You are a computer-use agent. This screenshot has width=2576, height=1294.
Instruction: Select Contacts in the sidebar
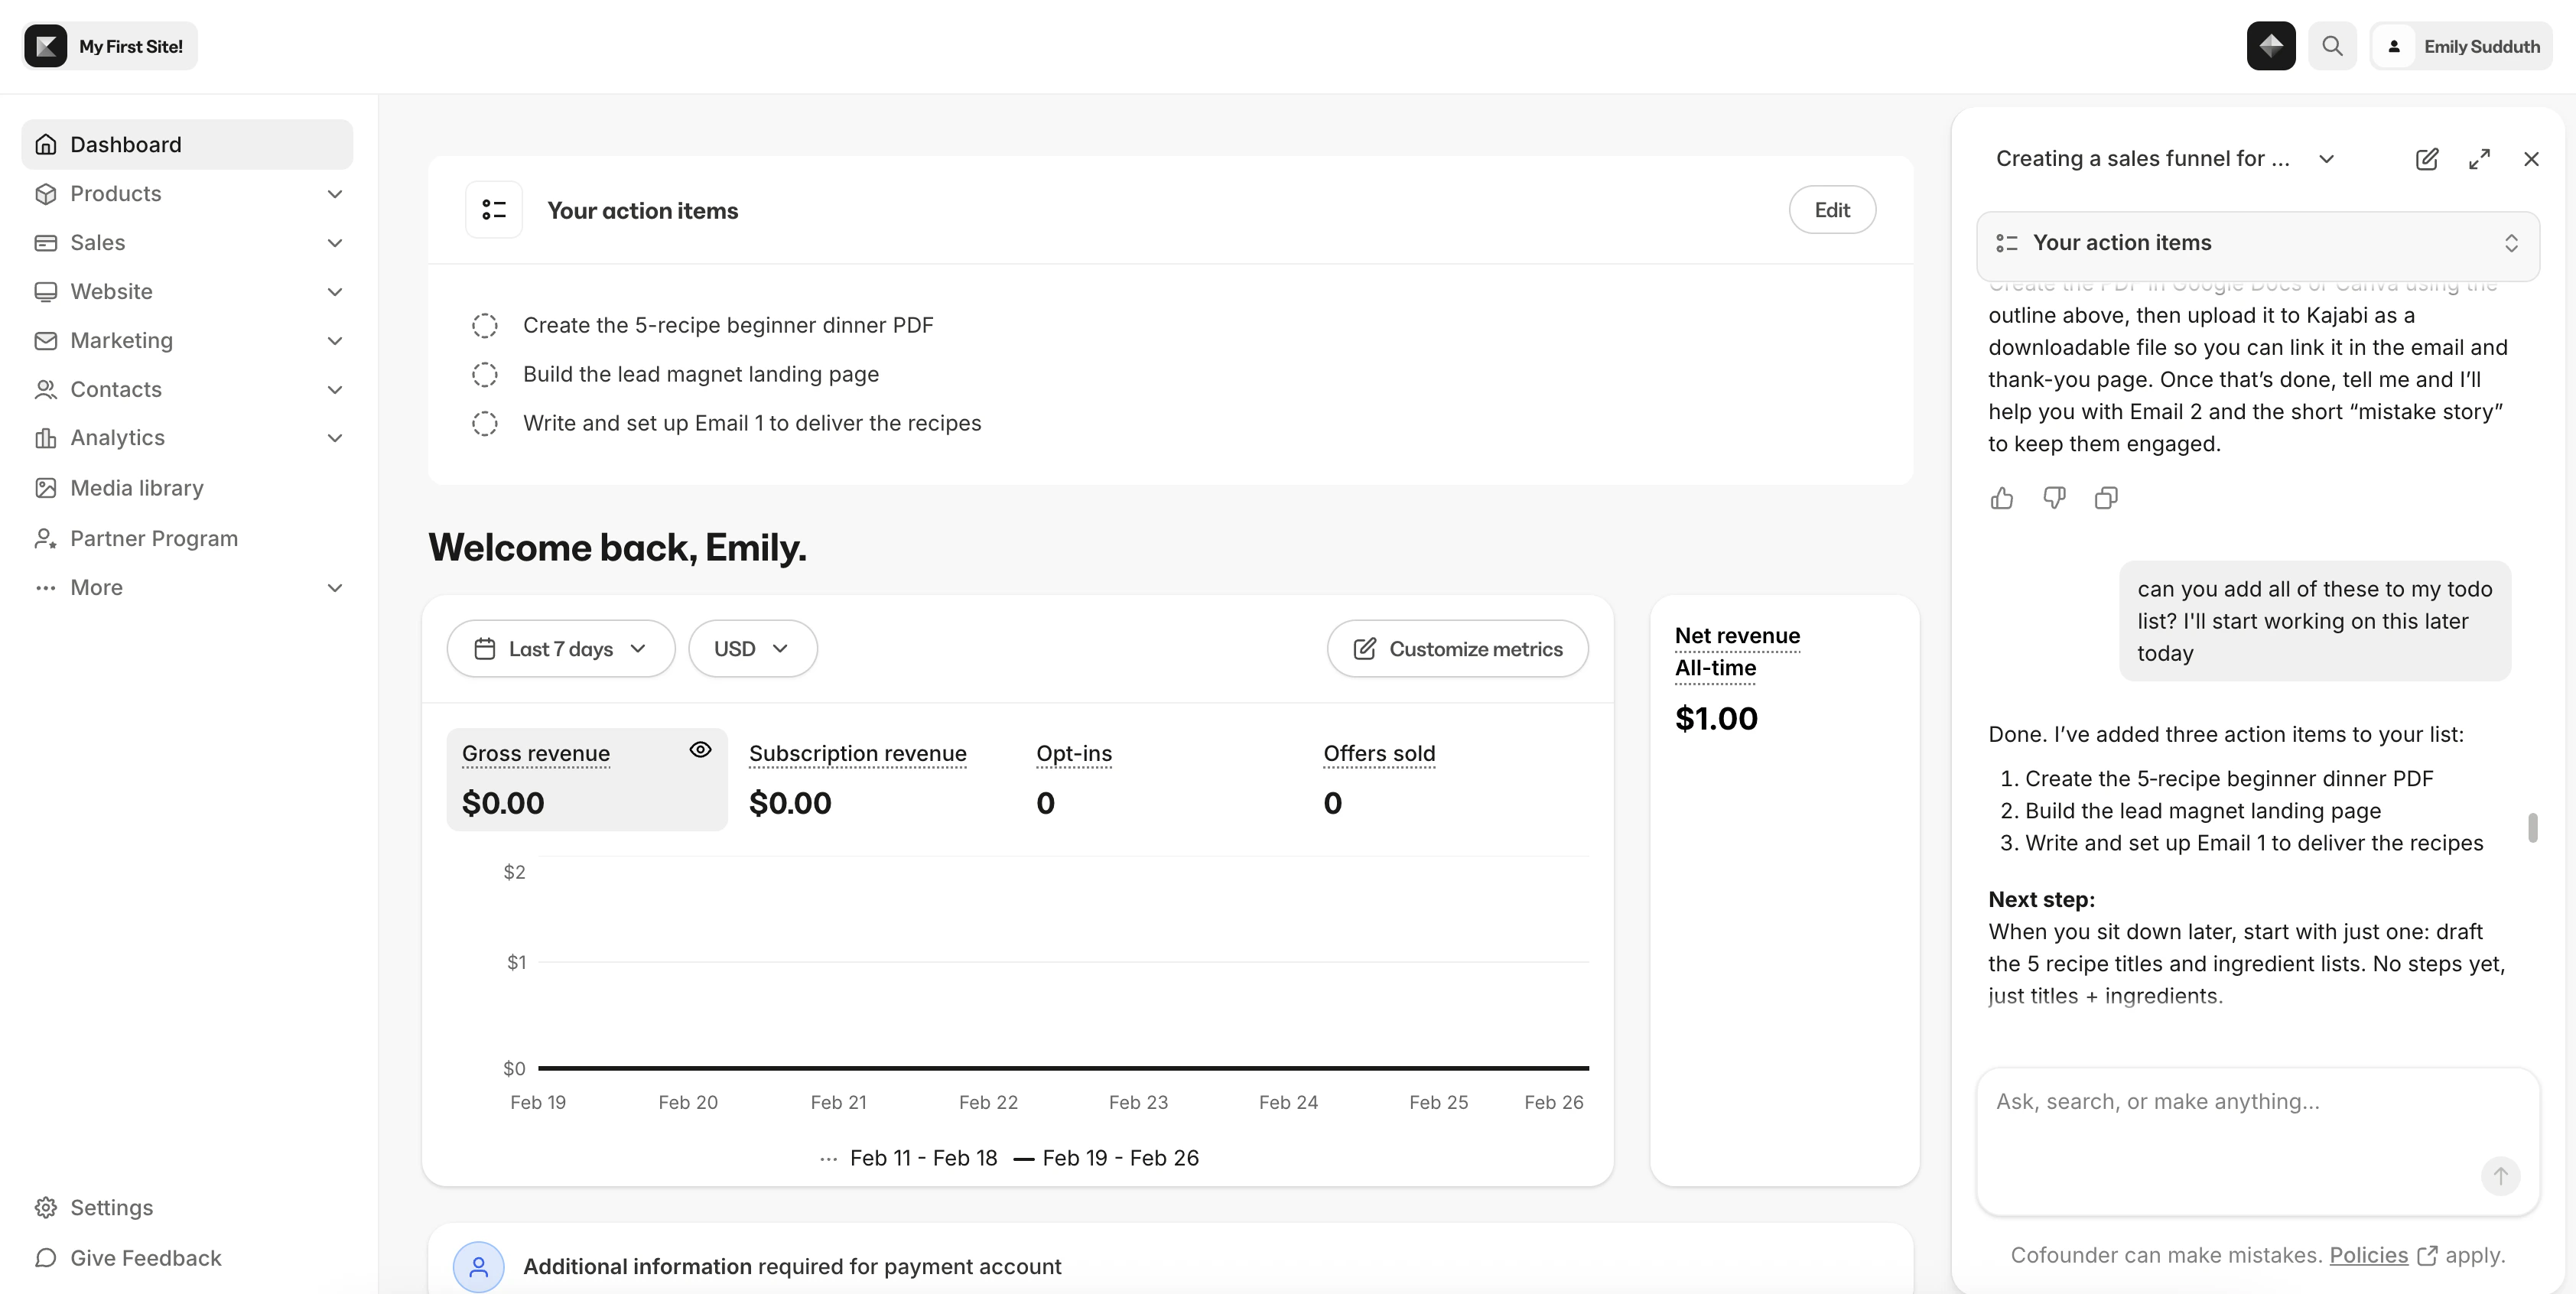[116, 389]
